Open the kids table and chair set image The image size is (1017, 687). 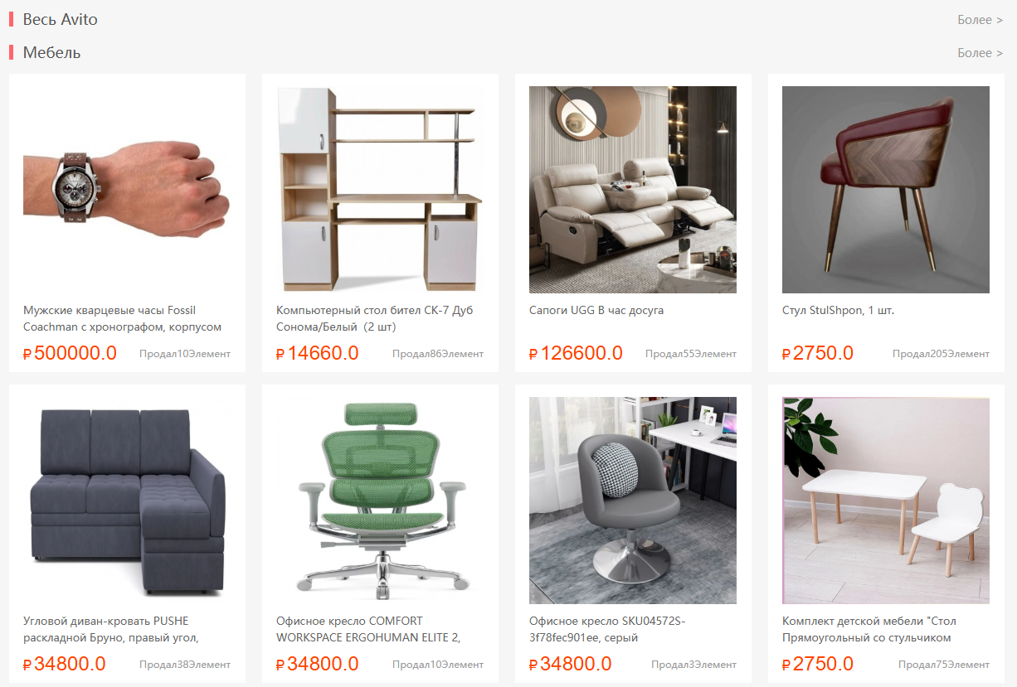pos(886,501)
